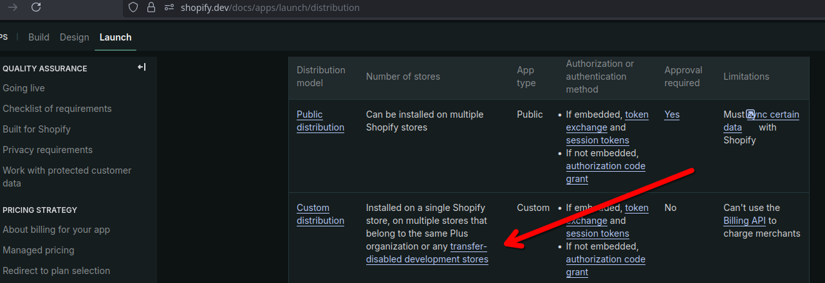
Task: Open the Billing API link
Action: pos(746,221)
